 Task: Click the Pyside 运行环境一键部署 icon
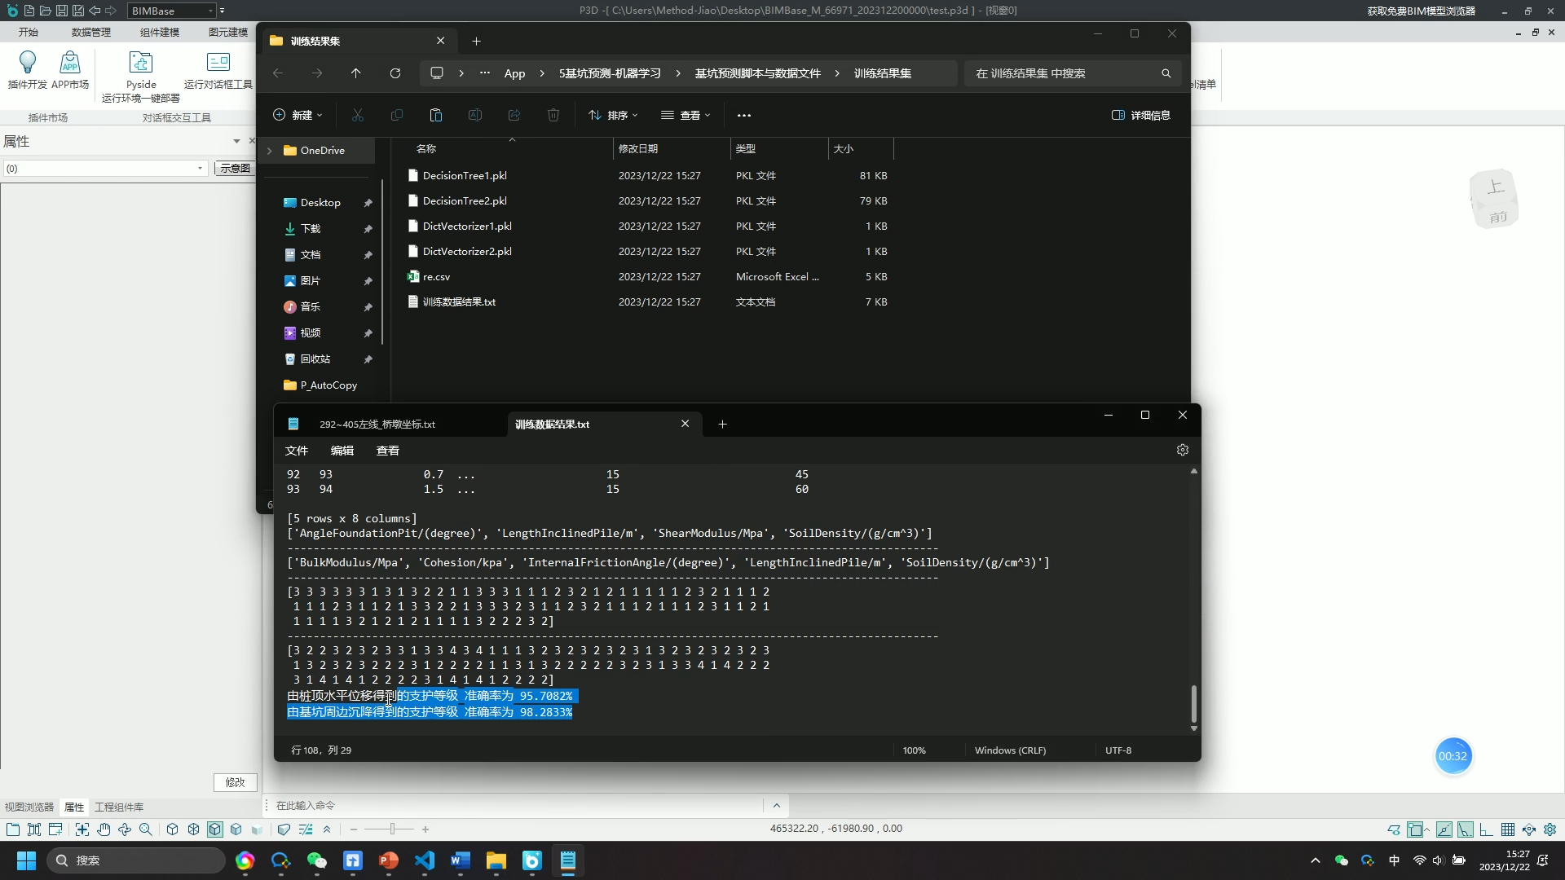pyautogui.click(x=140, y=63)
